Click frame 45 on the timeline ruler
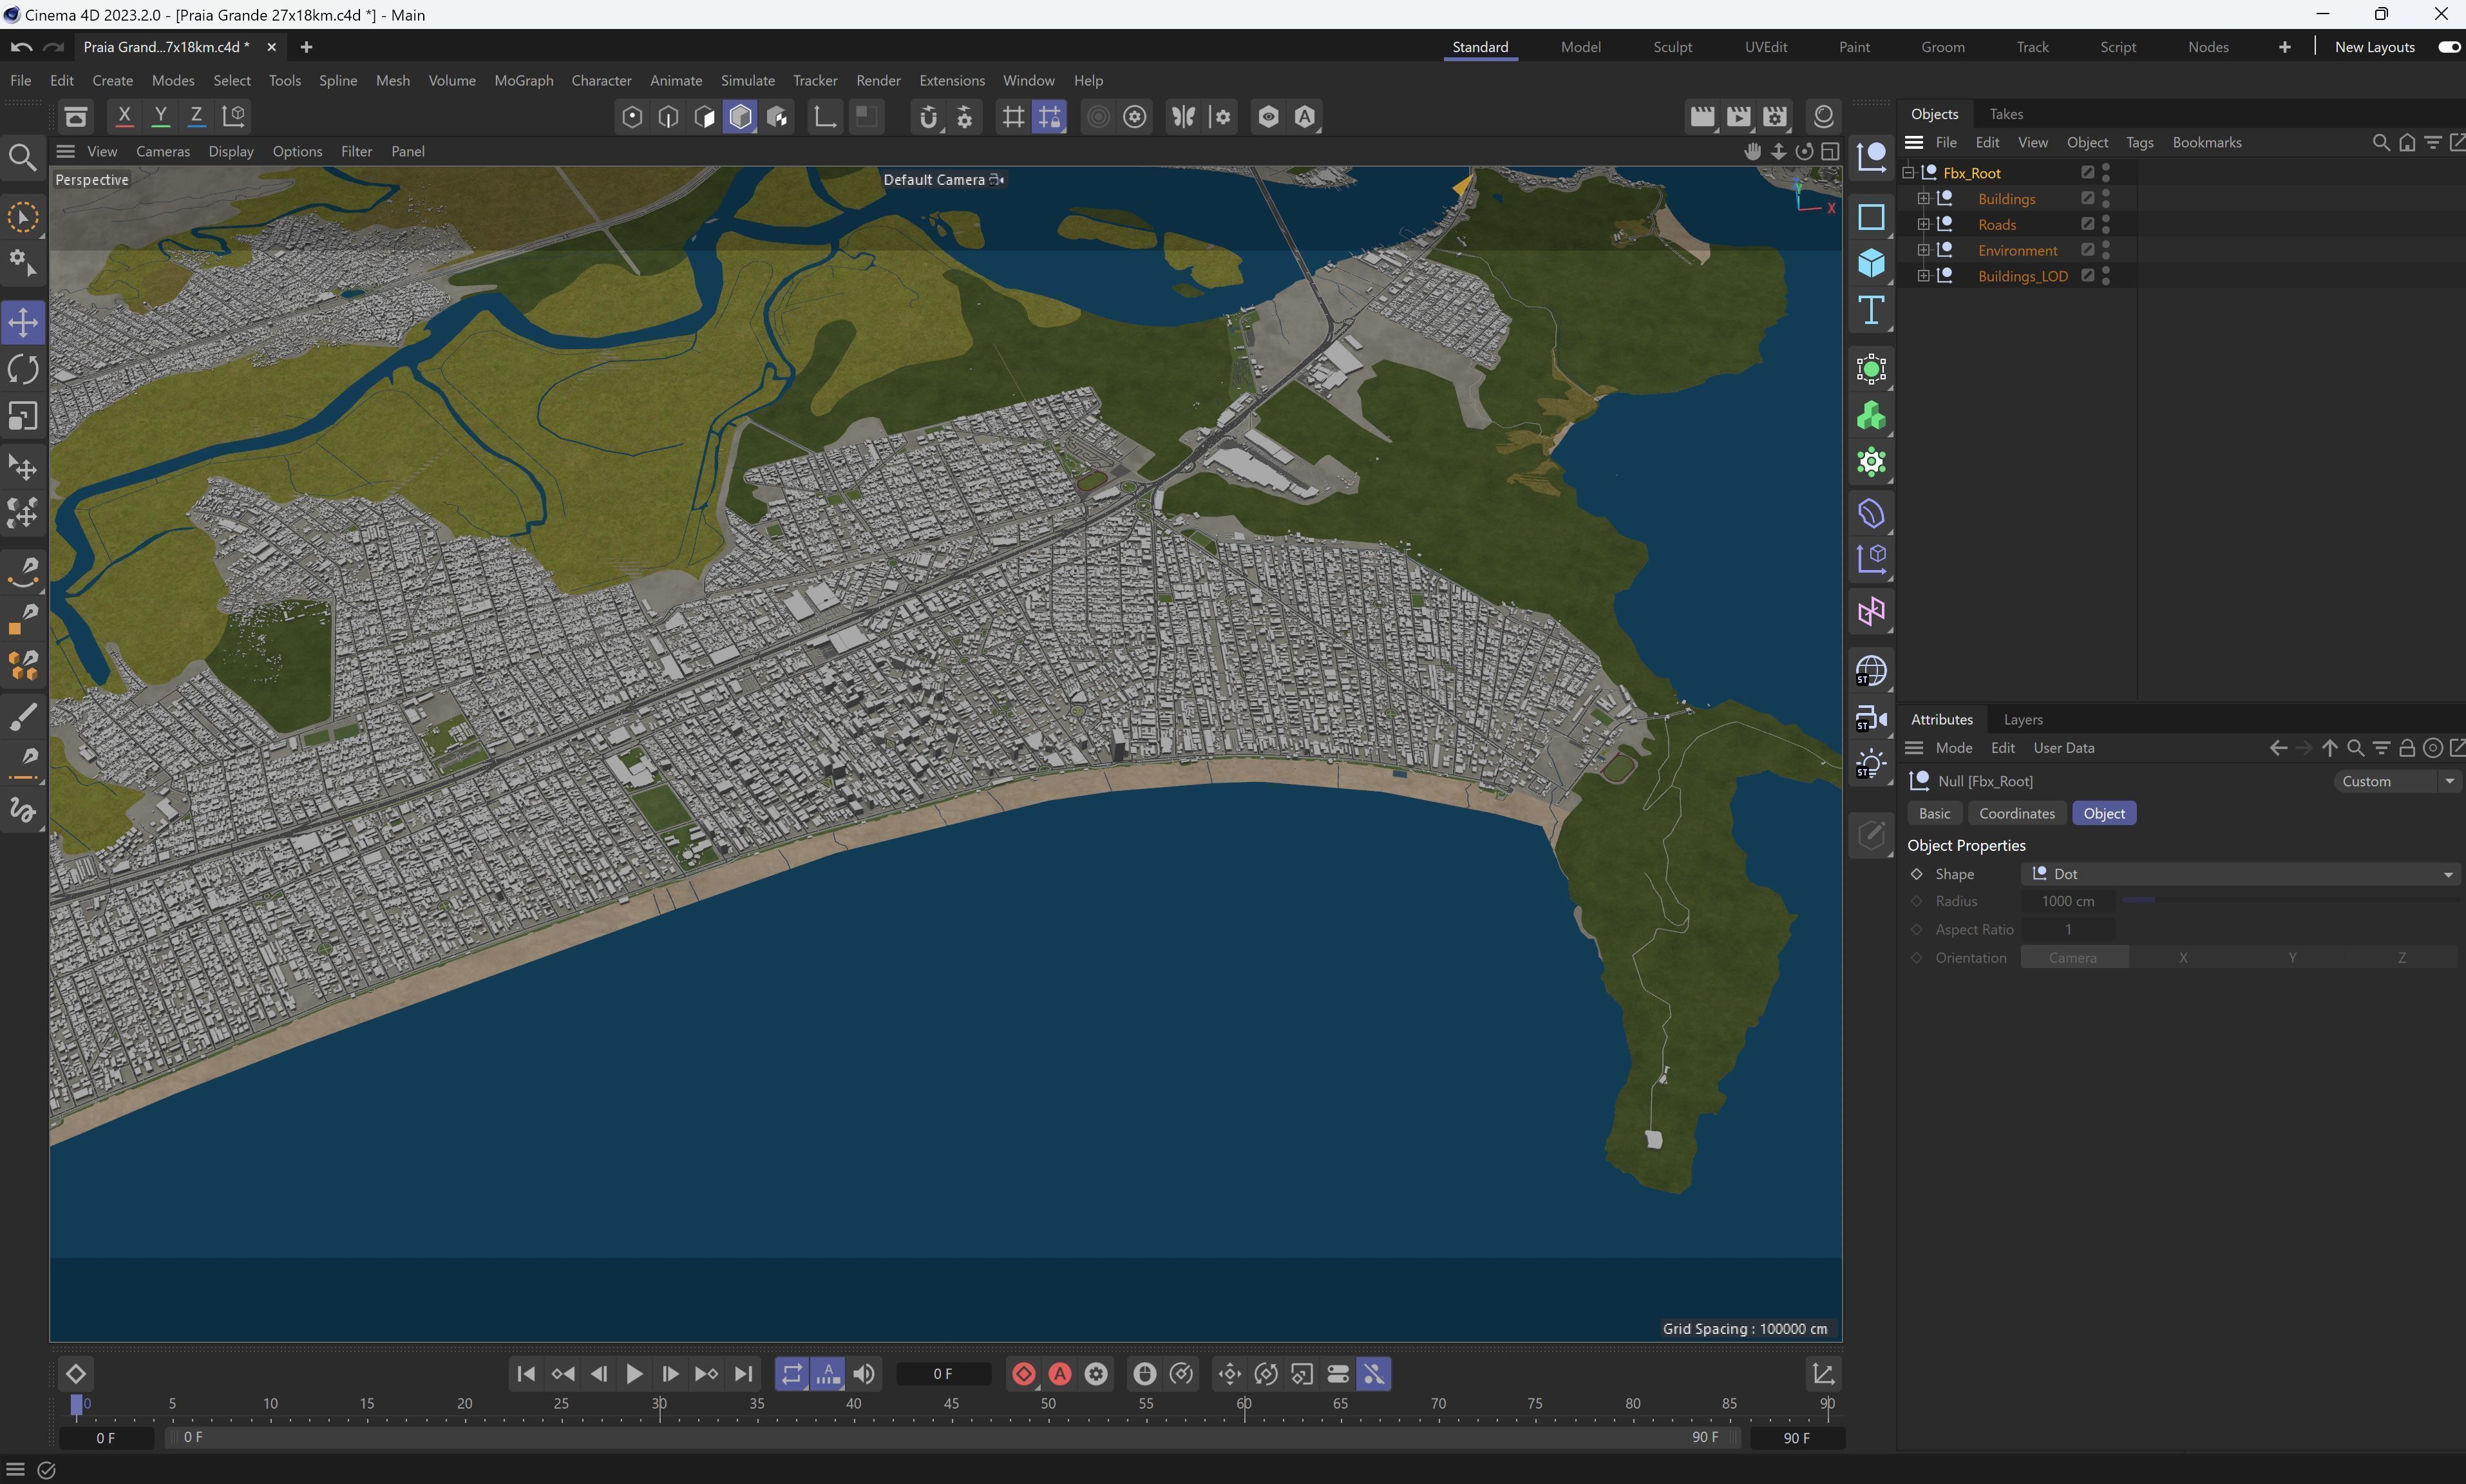 [x=951, y=1405]
